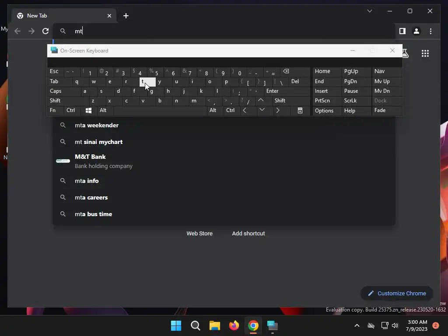Click the Windows logo key on keyboard

click(x=88, y=110)
